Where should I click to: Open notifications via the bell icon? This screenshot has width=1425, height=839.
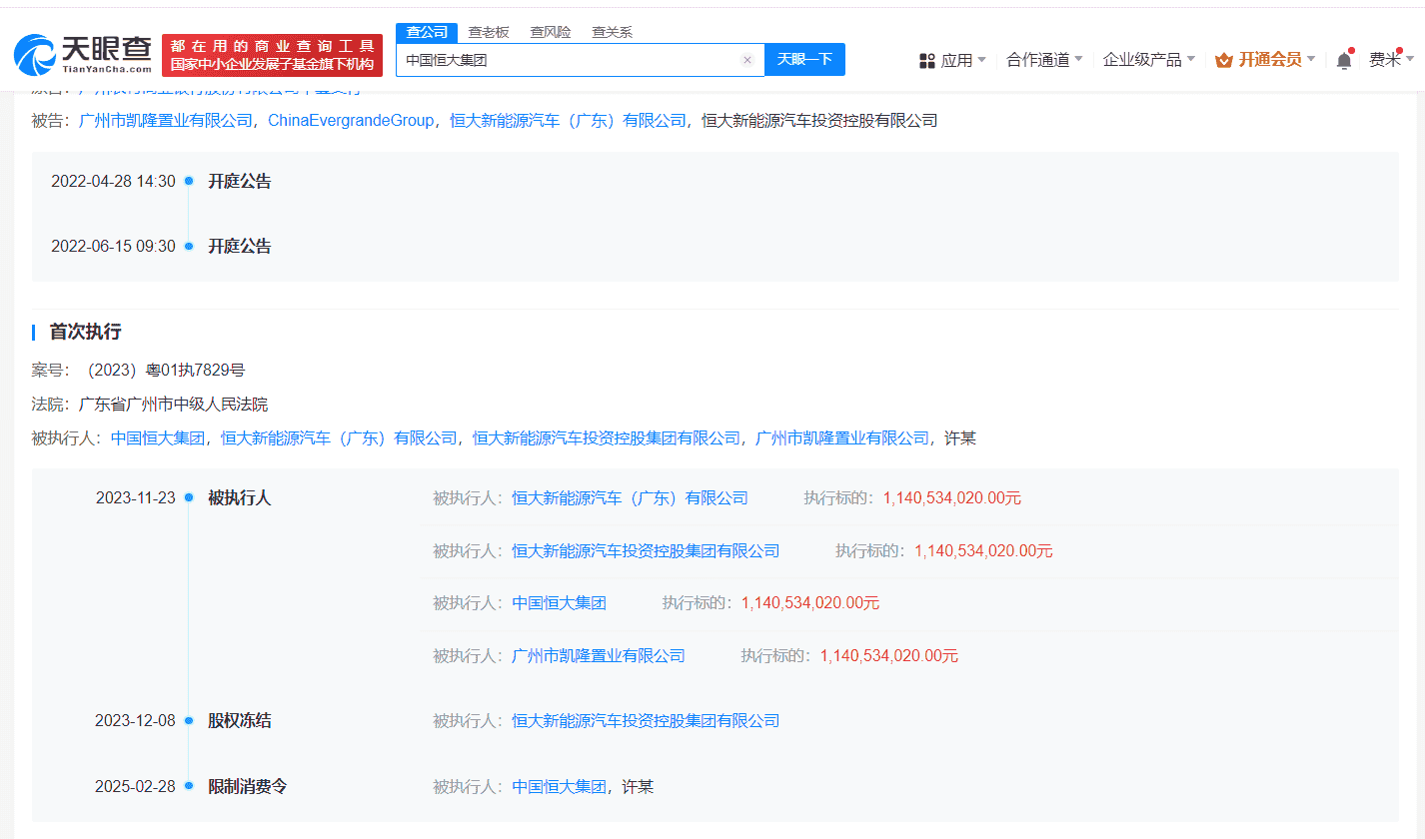(1344, 59)
